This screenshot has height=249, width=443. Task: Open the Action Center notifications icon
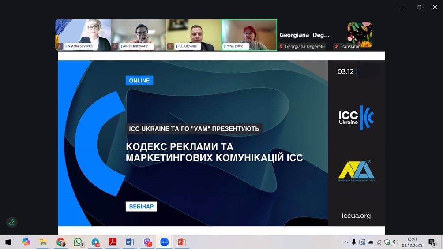(x=432, y=242)
